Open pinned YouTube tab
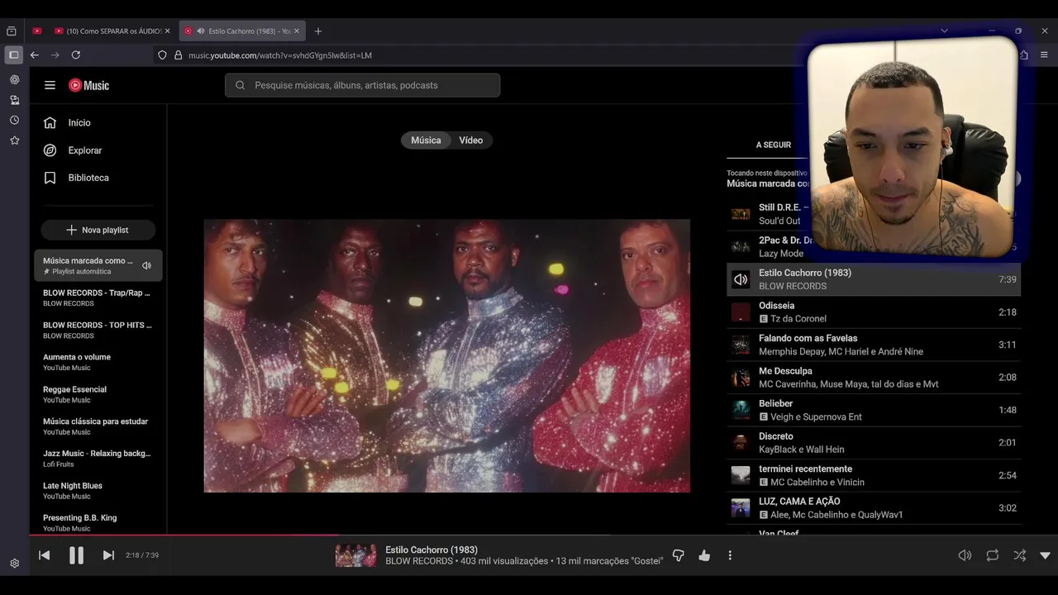Screen dimensions: 1058x595 click(x=37, y=31)
